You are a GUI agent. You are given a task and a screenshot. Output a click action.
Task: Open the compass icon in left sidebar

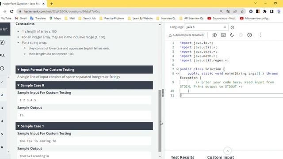coord(2,42)
